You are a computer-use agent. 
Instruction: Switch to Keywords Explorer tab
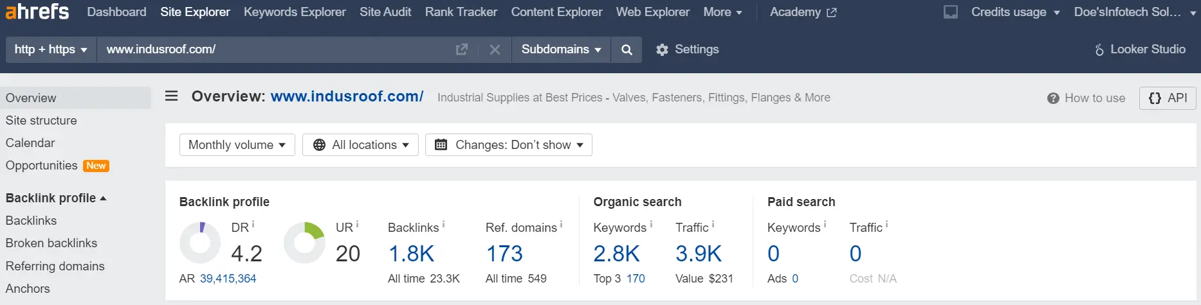click(295, 12)
